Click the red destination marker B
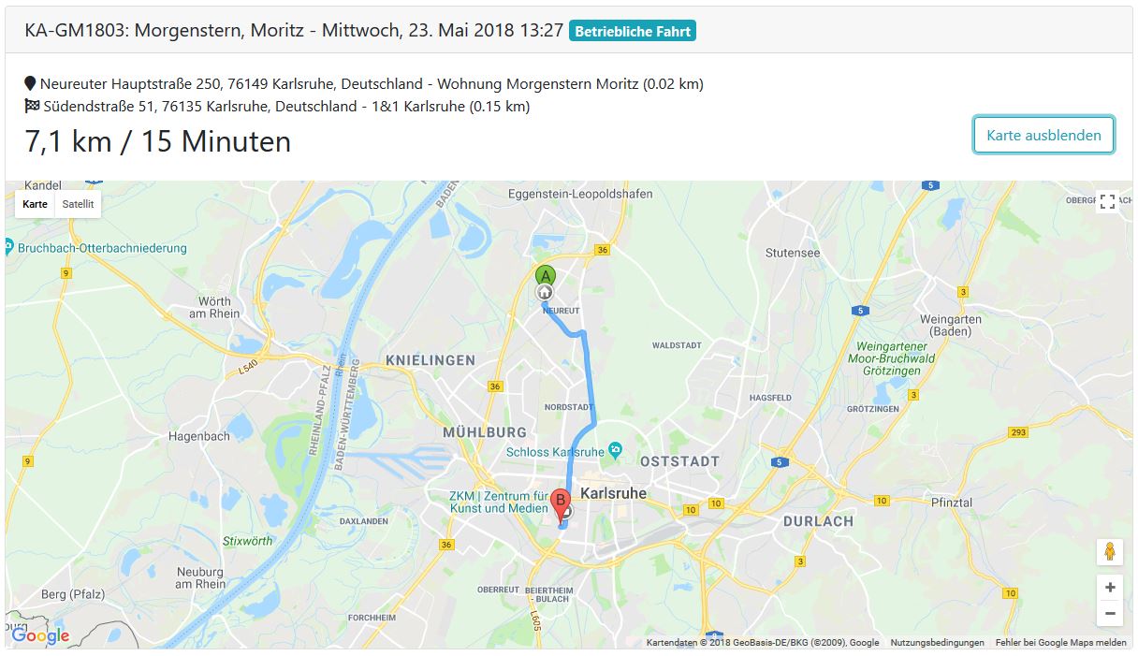1138x656 pixels. click(561, 501)
